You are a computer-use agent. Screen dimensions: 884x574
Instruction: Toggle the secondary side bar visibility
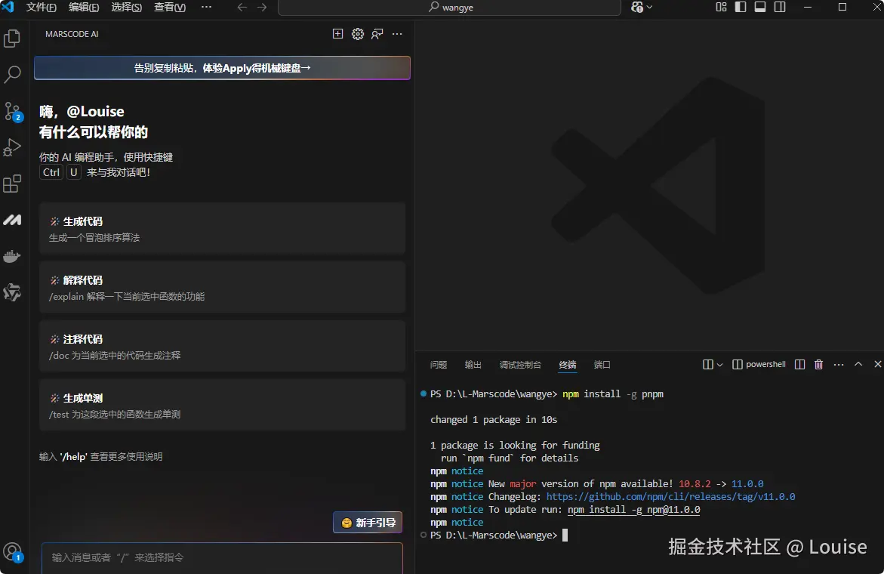780,8
